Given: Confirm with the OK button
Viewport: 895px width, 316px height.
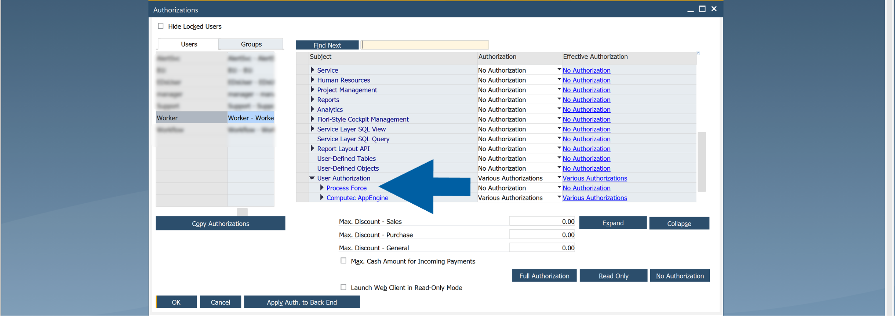Looking at the screenshot, I should 176,302.
